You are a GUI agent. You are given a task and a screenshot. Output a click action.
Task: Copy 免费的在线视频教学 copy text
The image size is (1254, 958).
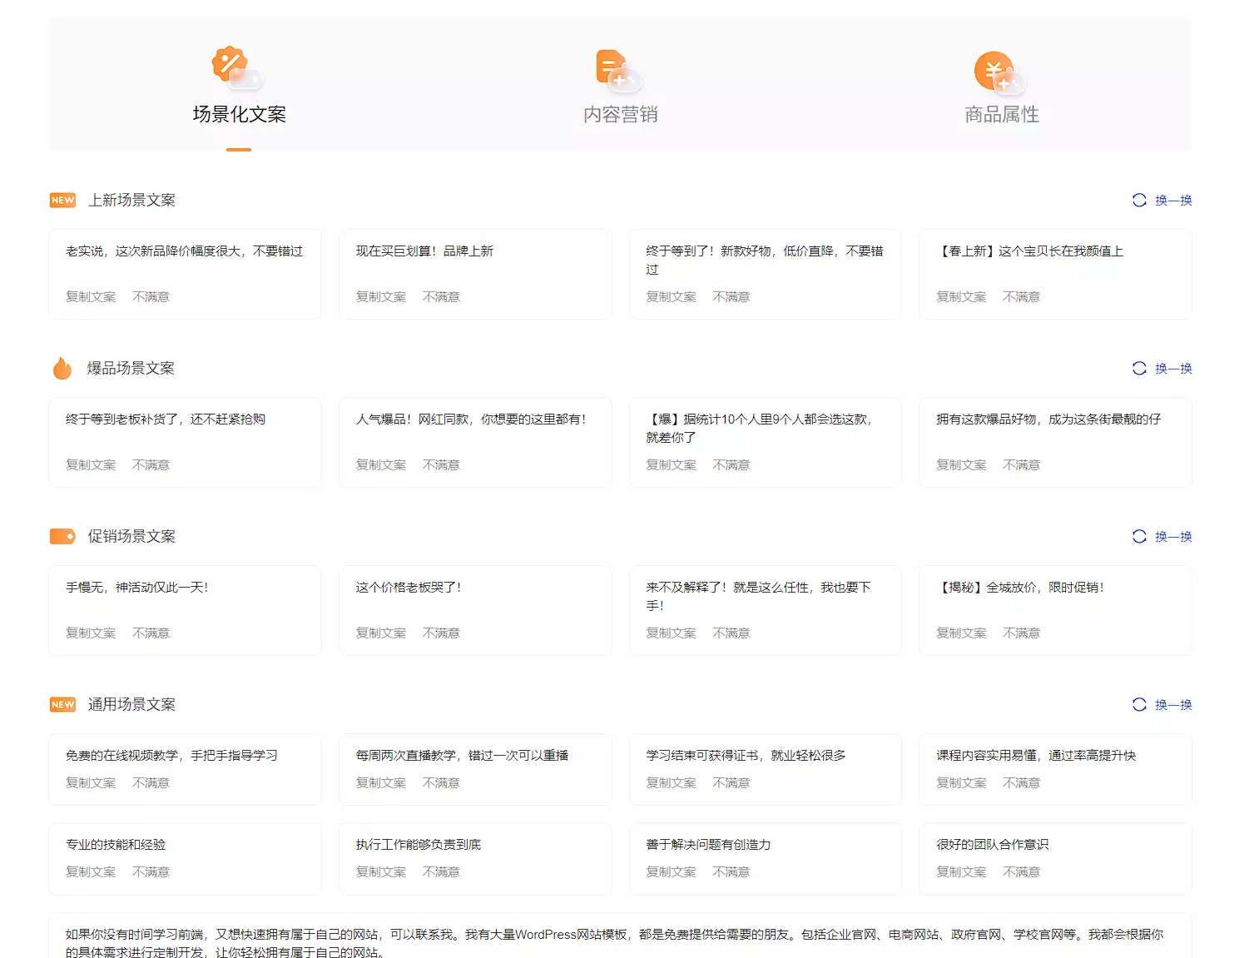91,783
